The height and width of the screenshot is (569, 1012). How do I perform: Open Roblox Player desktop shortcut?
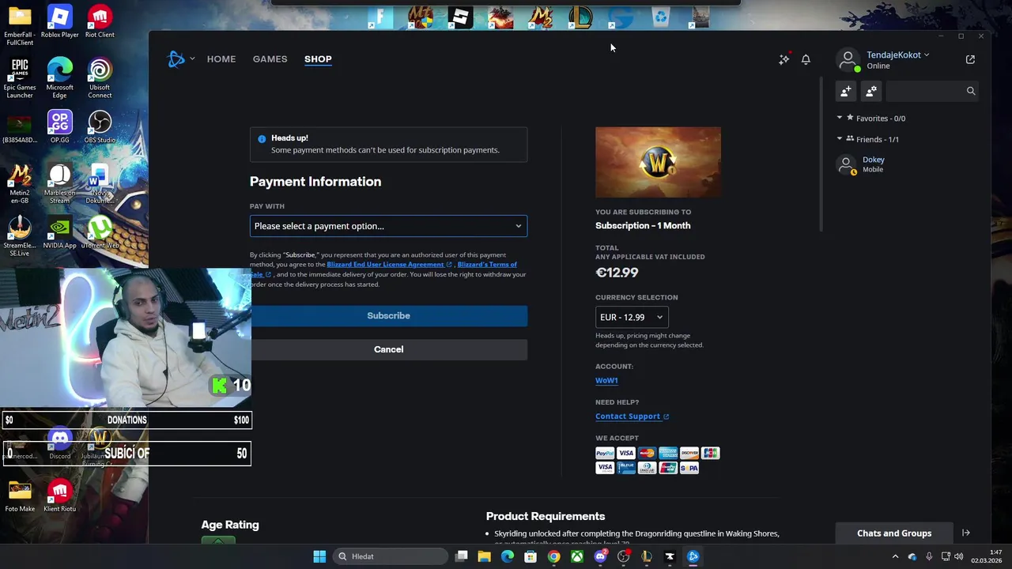coord(60,21)
